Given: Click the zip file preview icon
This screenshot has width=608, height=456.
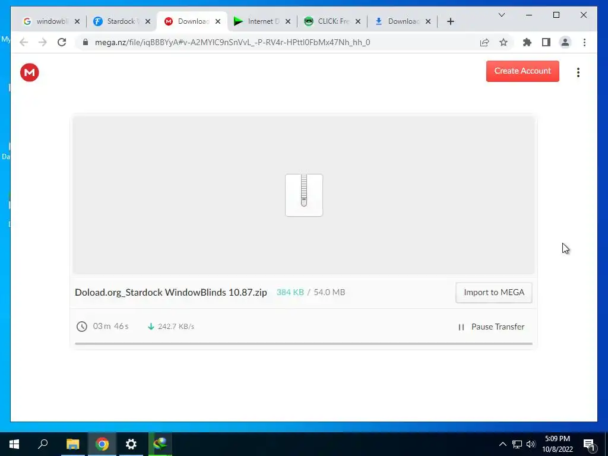Looking at the screenshot, I should (304, 195).
